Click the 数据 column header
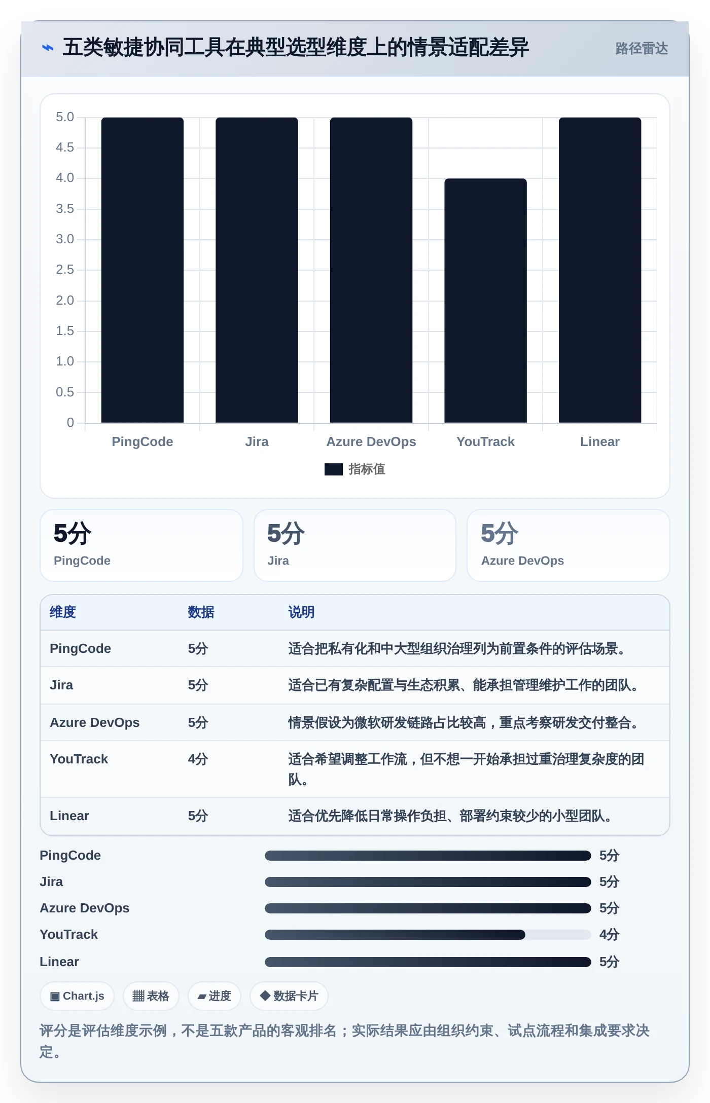This screenshot has height=1103, width=710. coord(201,612)
